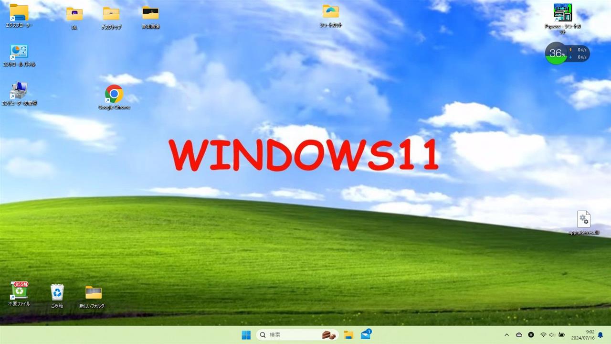611x344 pixels.
Task: Open the エクスプローラー desktop shortcut
Action: coord(19,16)
